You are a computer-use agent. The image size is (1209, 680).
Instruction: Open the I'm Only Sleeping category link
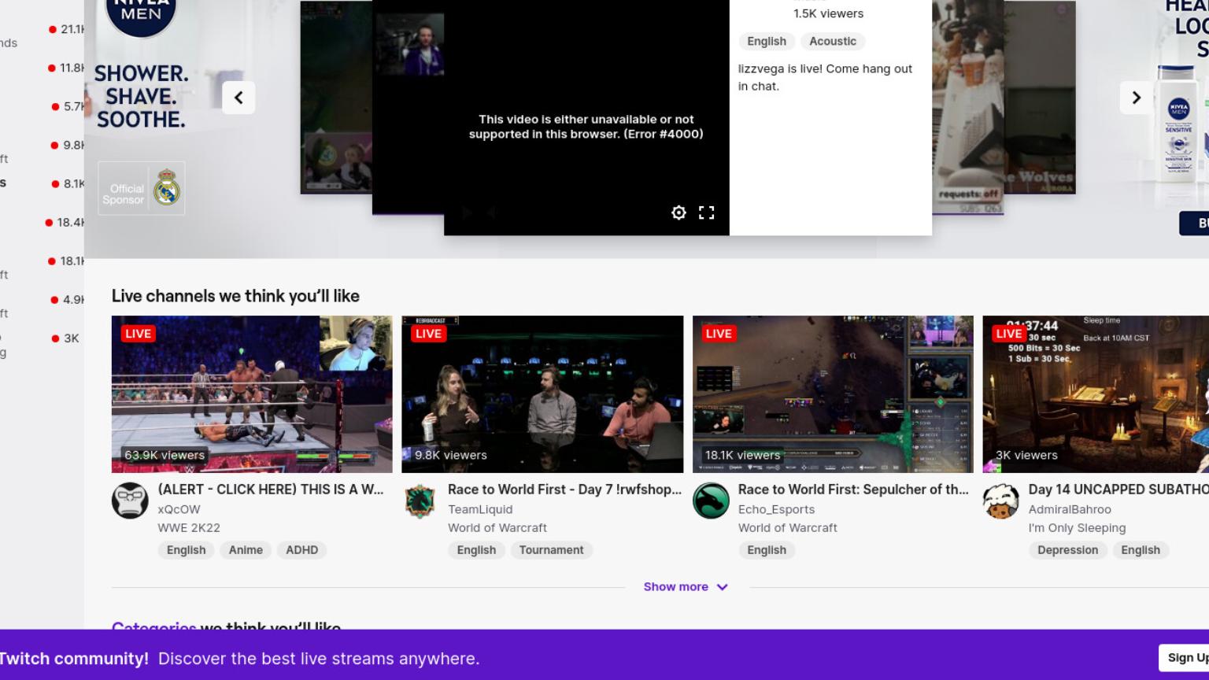click(1077, 528)
